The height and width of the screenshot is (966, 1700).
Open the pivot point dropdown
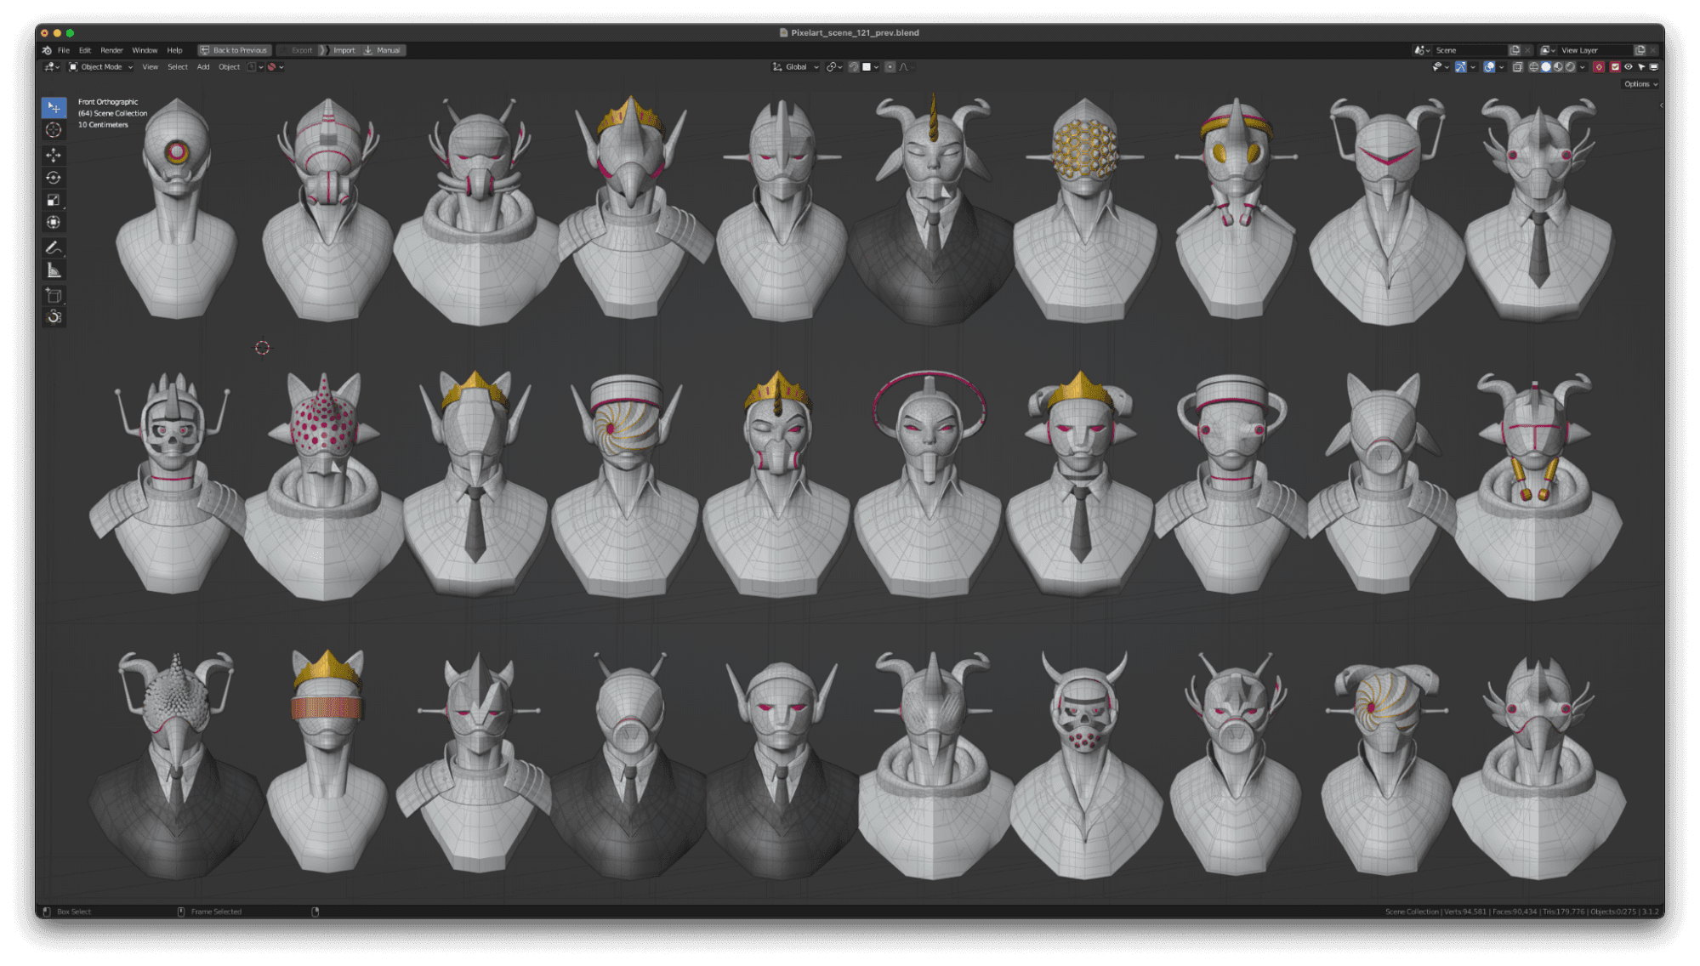pos(835,67)
